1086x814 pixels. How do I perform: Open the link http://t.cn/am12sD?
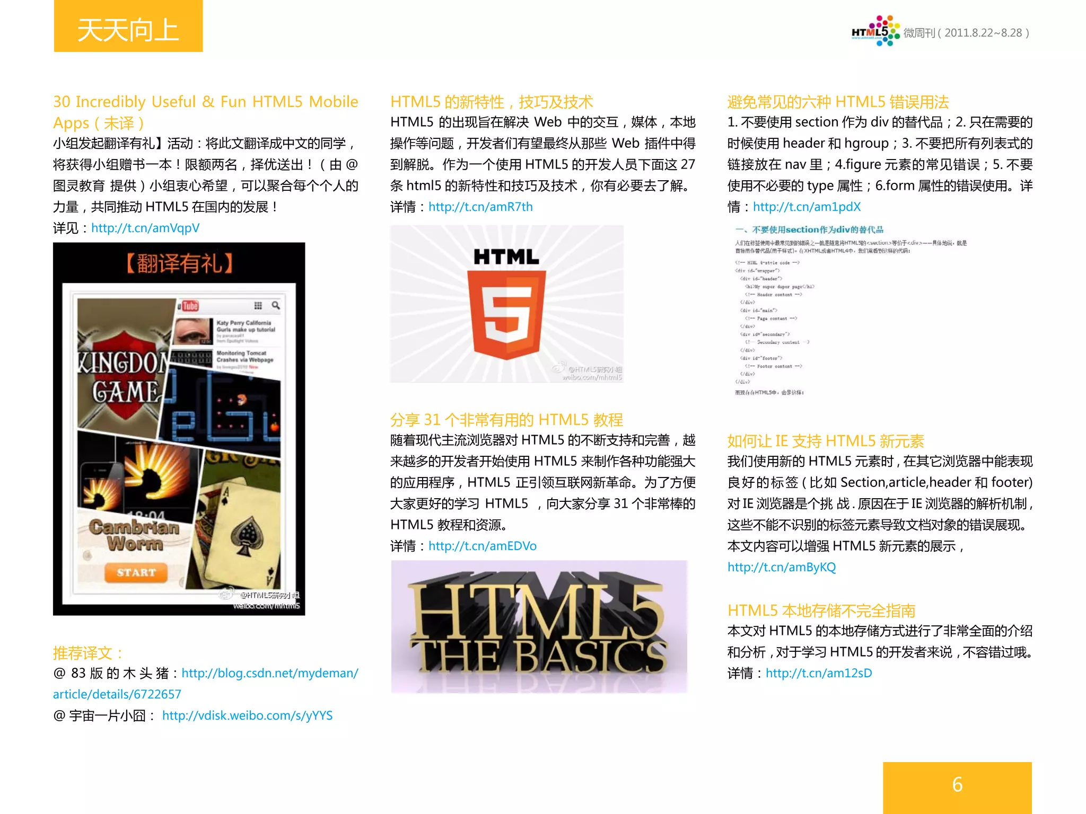tap(818, 673)
